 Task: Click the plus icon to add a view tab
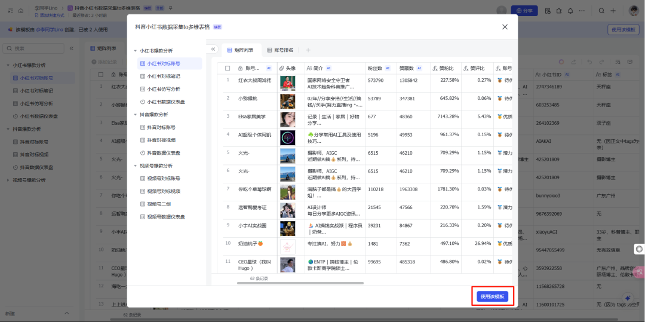click(x=308, y=50)
